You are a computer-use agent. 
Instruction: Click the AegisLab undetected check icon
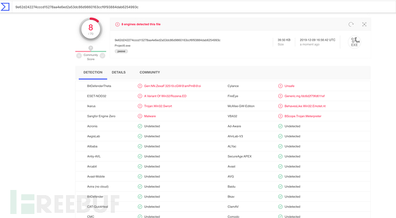(140, 136)
